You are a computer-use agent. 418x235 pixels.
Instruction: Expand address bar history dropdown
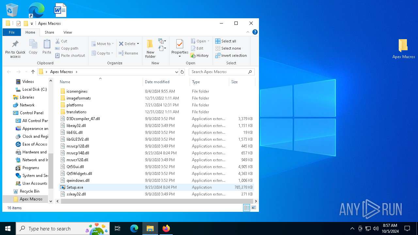tap(176, 72)
